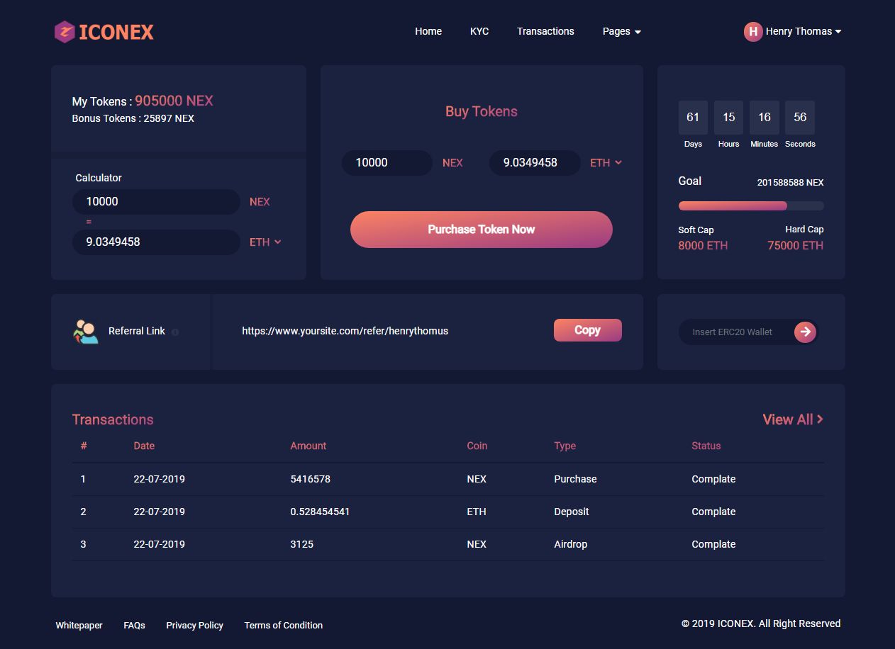
Task: Click the Insert ERC20 Wallet field
Action: (x=736, y=332)
